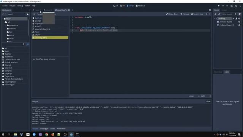Screen dimensions: 243x137
Task: Open the Debugger bottom panel
Action: pos(44,129)
